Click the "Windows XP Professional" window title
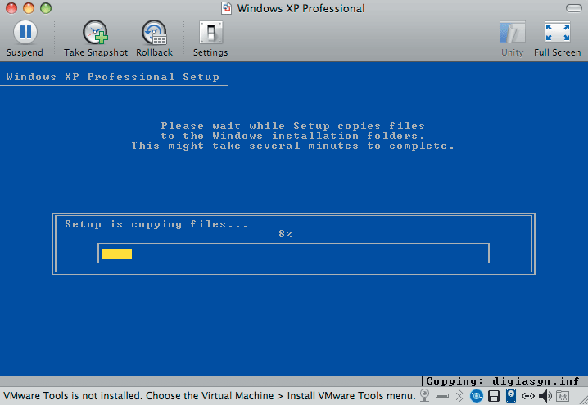 coord(301,8)
